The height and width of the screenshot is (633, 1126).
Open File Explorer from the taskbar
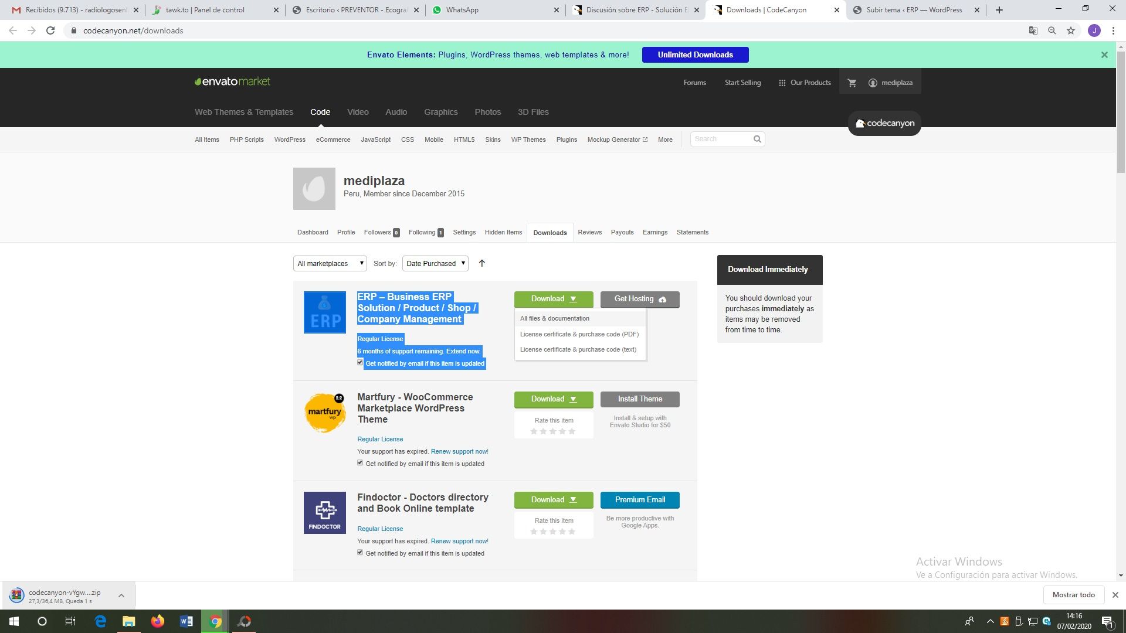[129, 621]
